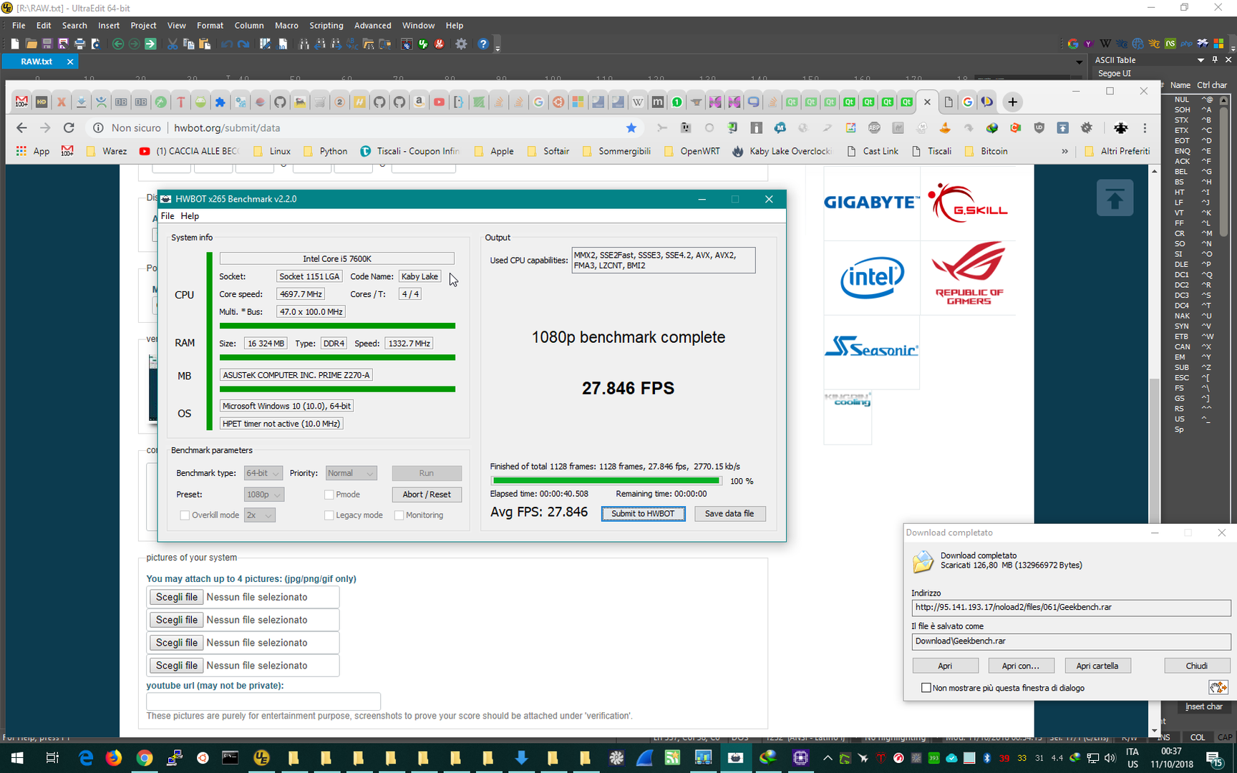Expand the hidden bookmarks chevron

tap(1064, 151)
